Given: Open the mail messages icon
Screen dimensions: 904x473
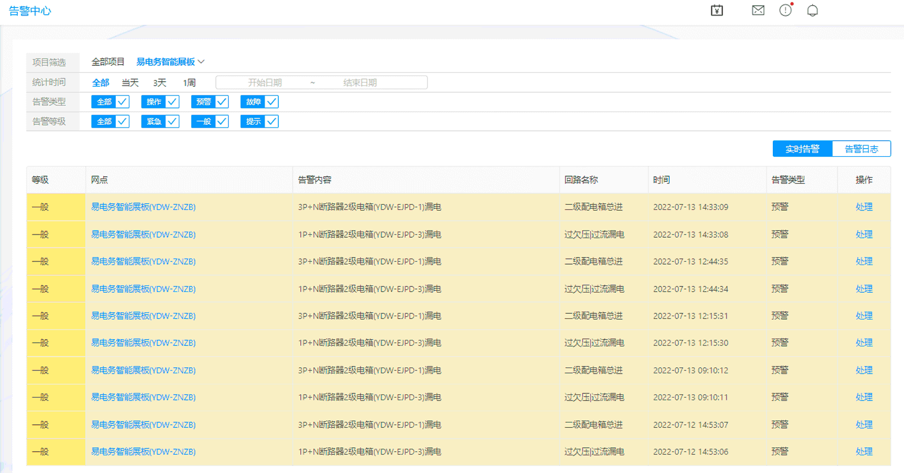Looking at the screenshot, I should (758, 10).
